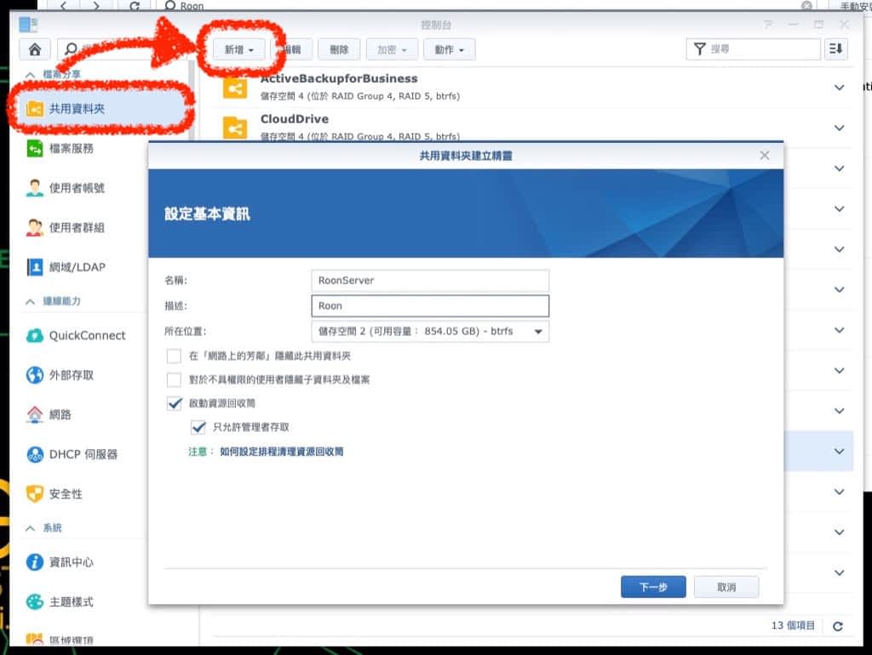Uncheck the 啟動資源回收筒 checkbox
Screen dimensions: 872x655
tap(175, 403)
